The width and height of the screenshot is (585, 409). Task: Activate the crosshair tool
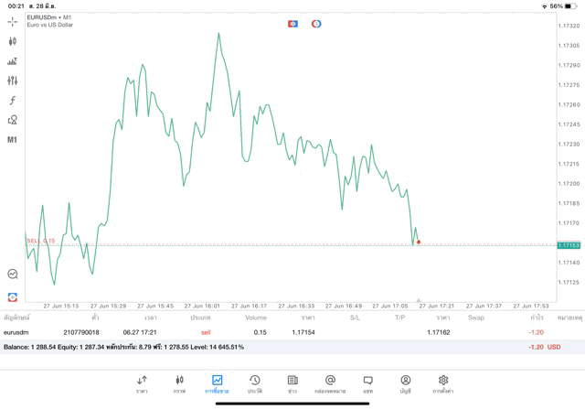[13, 21]
